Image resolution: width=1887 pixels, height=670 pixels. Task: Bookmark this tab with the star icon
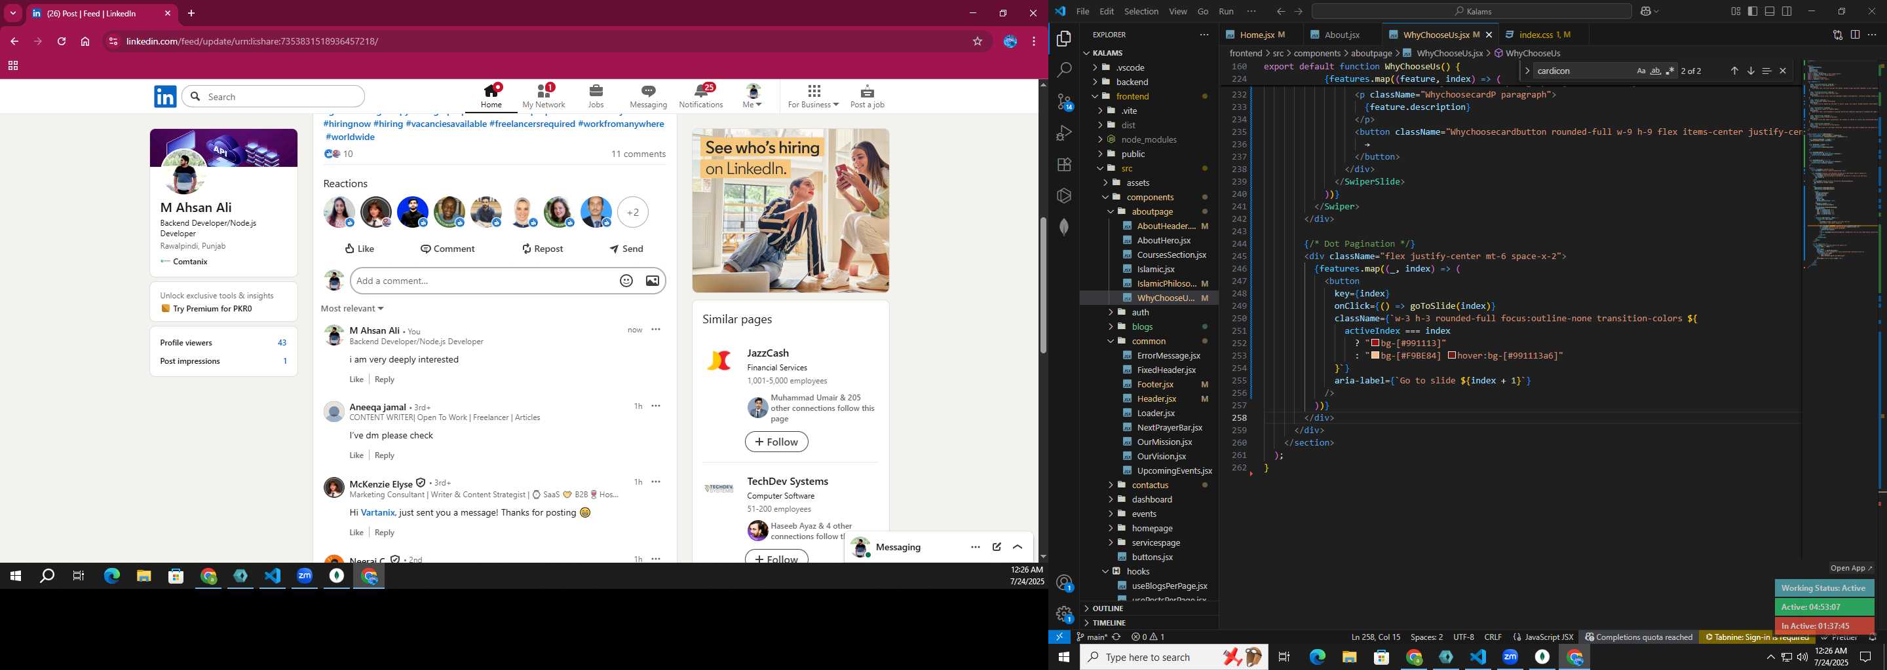pos(977,42)
